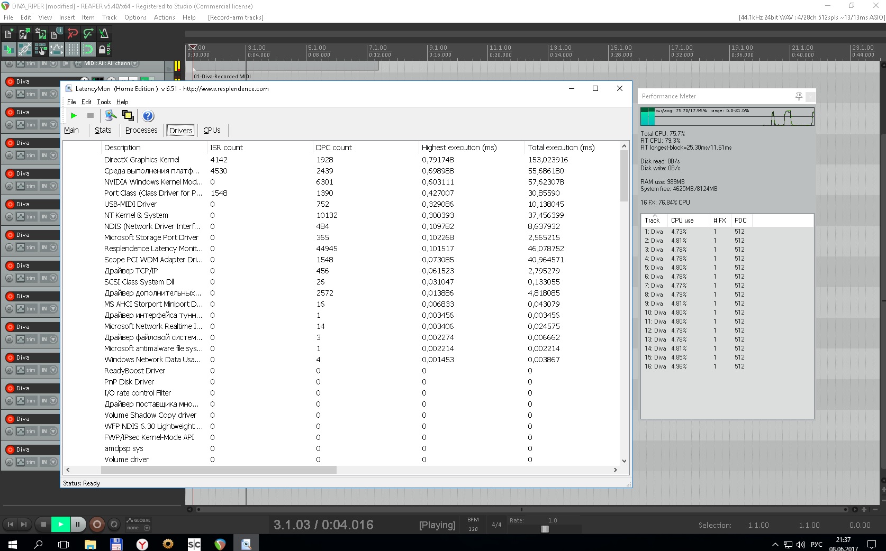Open the Processes tab in LatencyMon
The image size is (886, 551).
[141, 130]
